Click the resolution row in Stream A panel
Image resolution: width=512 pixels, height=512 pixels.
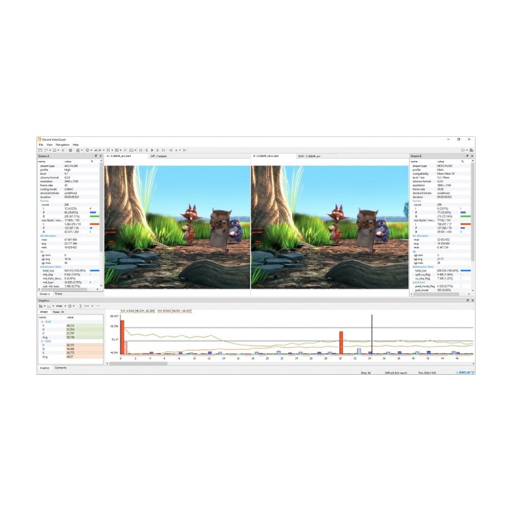pyautogui.click(x=68, y=182)
